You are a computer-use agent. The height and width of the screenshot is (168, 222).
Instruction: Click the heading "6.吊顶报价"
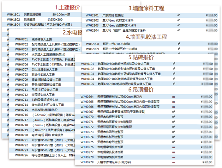[x=141, y=90]
